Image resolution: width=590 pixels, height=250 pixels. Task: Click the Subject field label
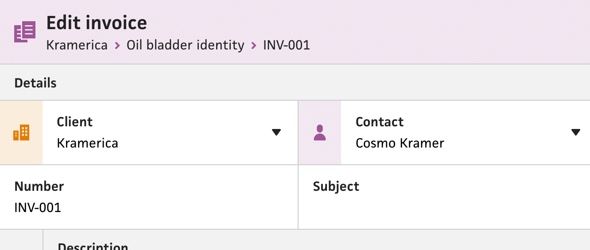pyautogui.click(x=336, y=186)
